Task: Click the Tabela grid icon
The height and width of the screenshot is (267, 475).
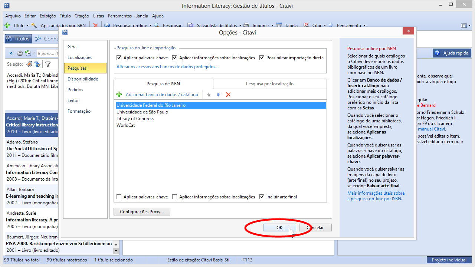Action: click(279, 26)
